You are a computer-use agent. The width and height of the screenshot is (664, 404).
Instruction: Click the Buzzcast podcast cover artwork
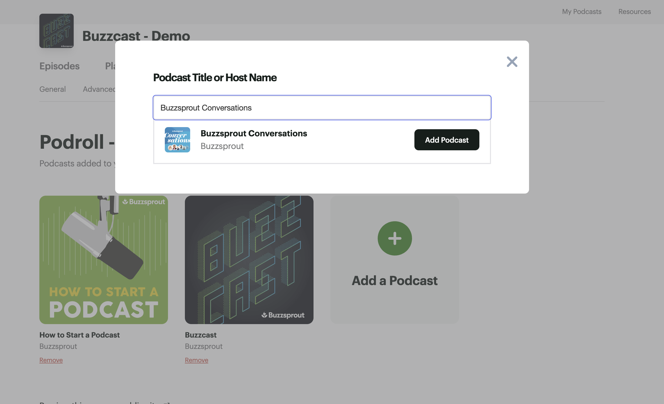tap(249, 259)
